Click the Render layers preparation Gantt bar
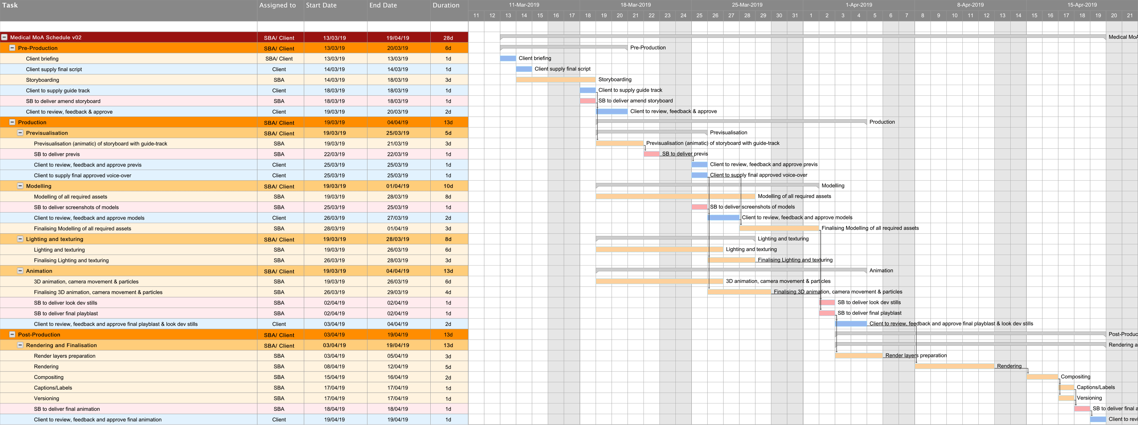1138x425 pixels. point(859,356)
